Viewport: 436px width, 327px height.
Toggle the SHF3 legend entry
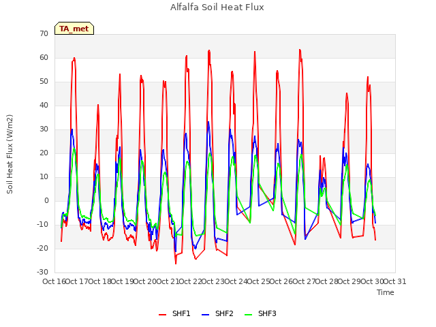coord(260,314)
